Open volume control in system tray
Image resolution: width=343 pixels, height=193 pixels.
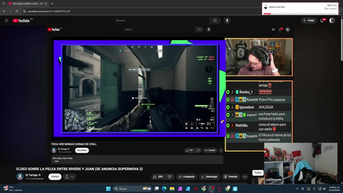[324, 189]
